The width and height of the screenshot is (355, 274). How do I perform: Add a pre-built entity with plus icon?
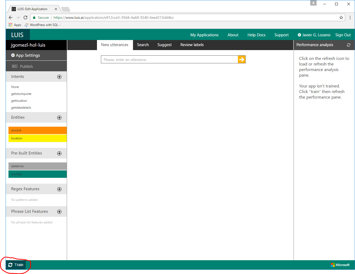[x=59, y=153]
